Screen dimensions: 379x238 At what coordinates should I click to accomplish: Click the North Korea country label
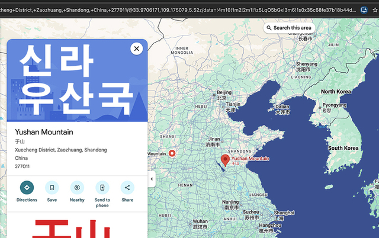pyautogui.click(x=336, y=92)
